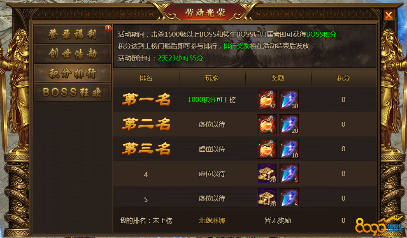
Task: Click rank 5 gold treasure chest reward
Action: (267, 197)
